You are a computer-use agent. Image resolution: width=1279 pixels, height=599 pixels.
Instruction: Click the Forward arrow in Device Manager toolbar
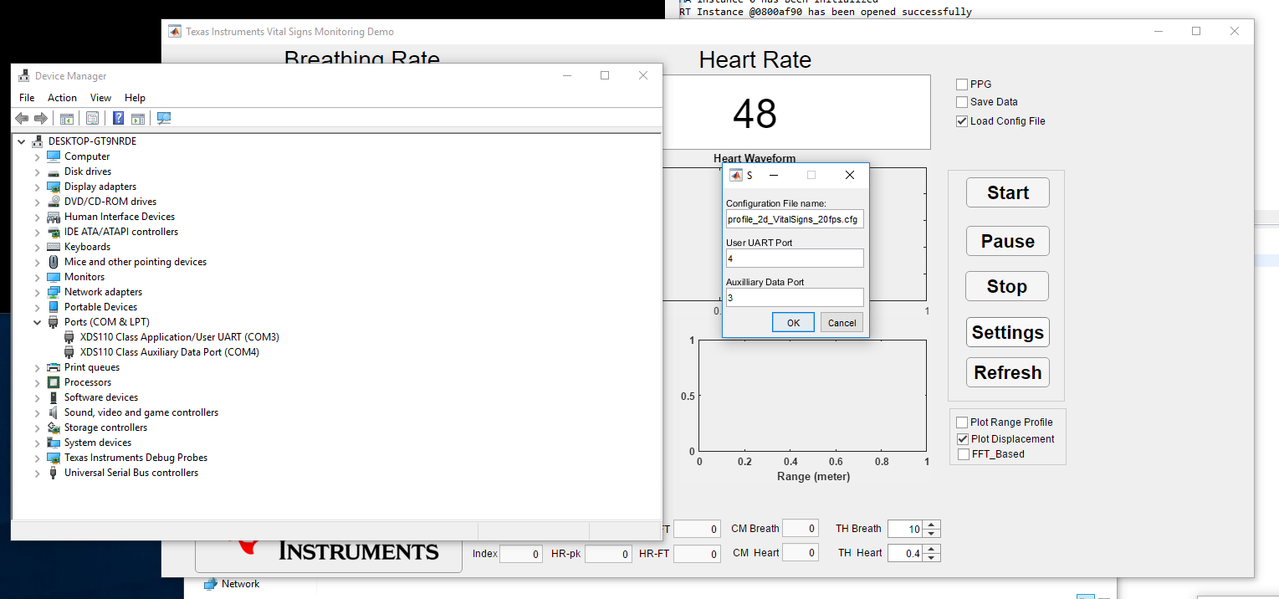click(40, 119)
